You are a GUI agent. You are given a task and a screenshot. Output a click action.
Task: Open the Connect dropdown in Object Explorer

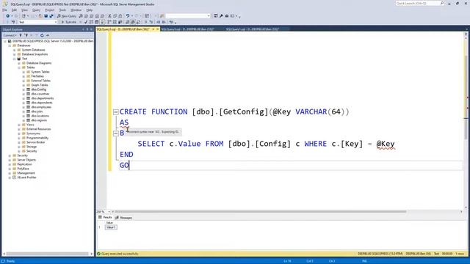[x=10, y=35]
